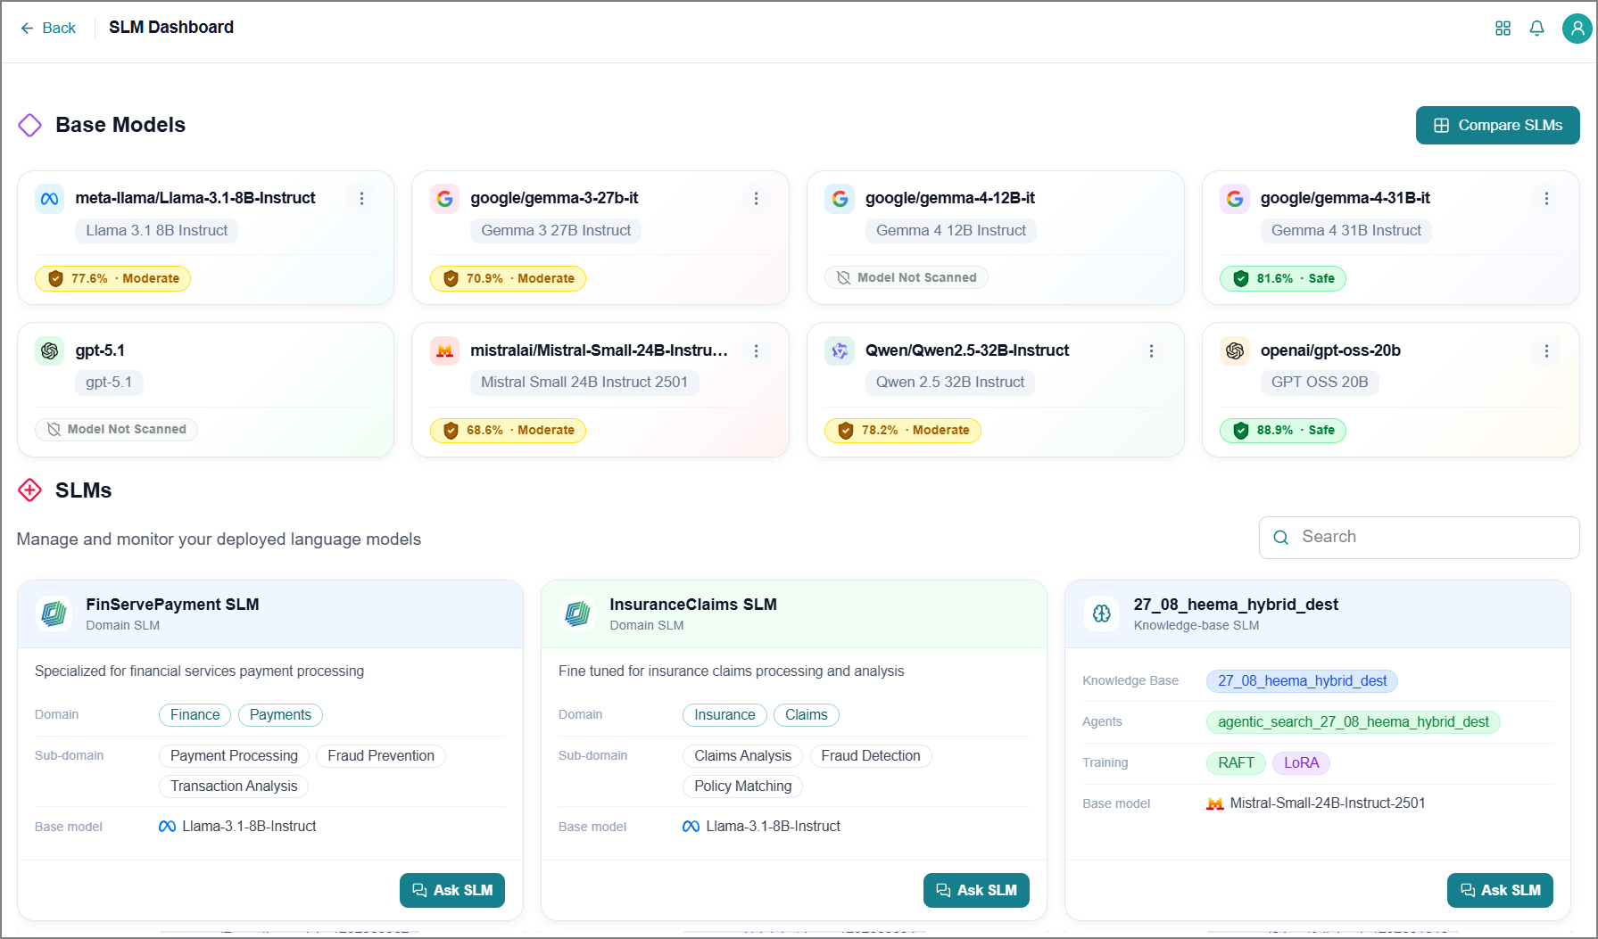Click the 81.6% Safe badge
1598x939 pixels.
click(x=1283, y=279)
